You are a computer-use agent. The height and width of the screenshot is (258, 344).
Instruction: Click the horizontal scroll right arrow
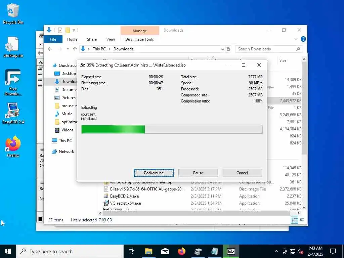298,213
